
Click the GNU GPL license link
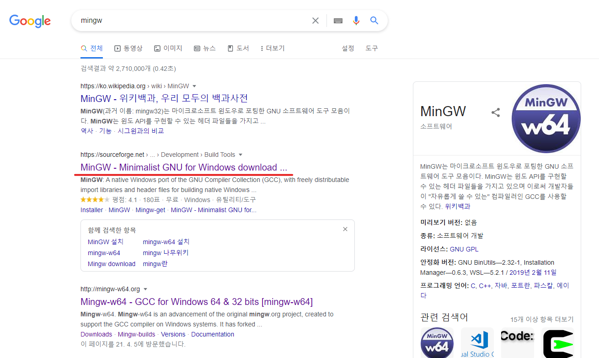(x=464, y=249)
